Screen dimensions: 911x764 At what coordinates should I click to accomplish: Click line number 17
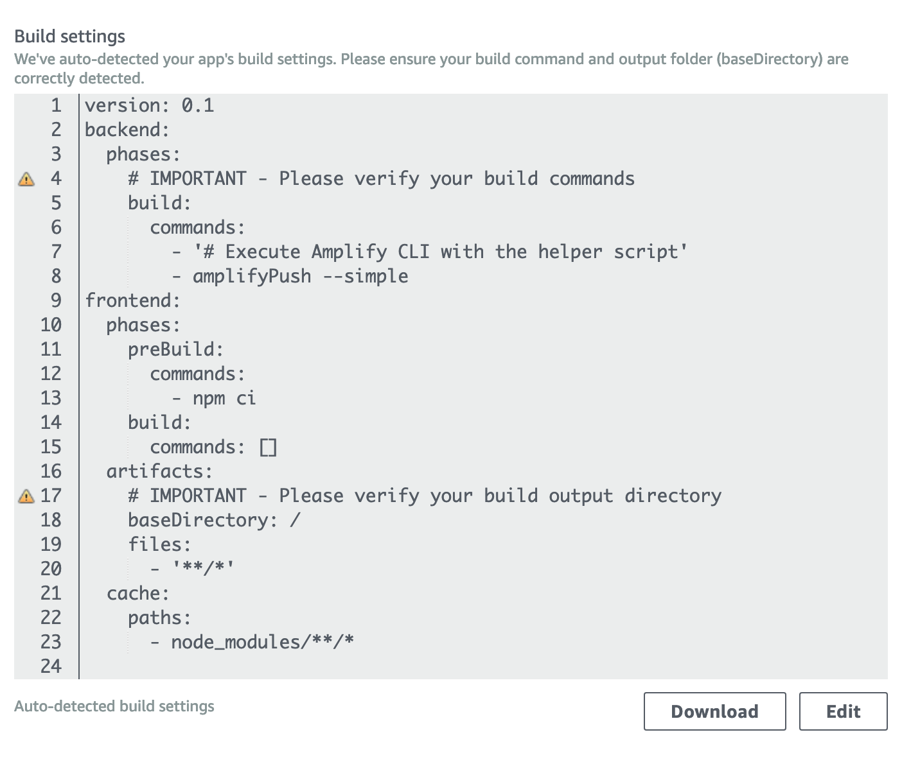point(51,495)
